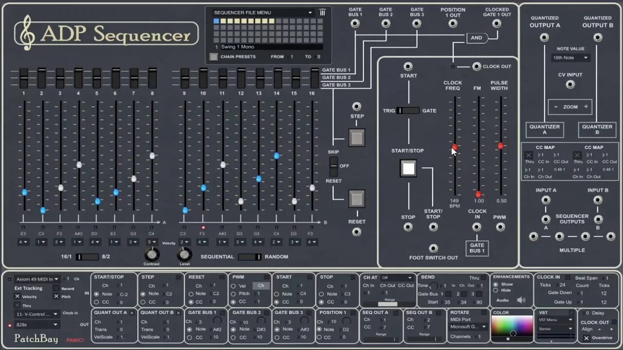Select the first blue preset grid cell

point(216,21)
